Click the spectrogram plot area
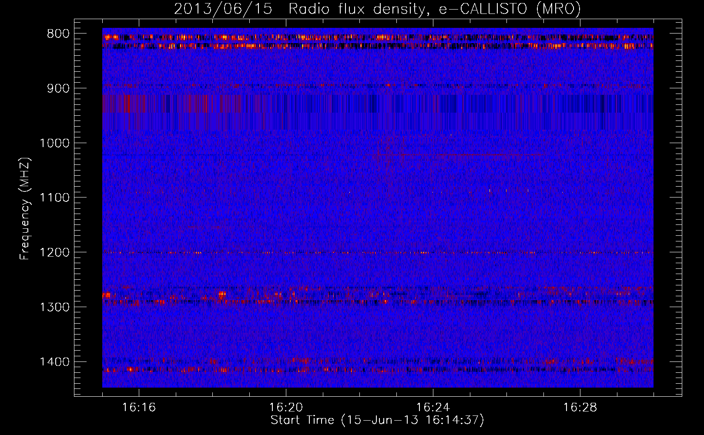The width and height of the screenshot is (704, 435). click(378, 207)
